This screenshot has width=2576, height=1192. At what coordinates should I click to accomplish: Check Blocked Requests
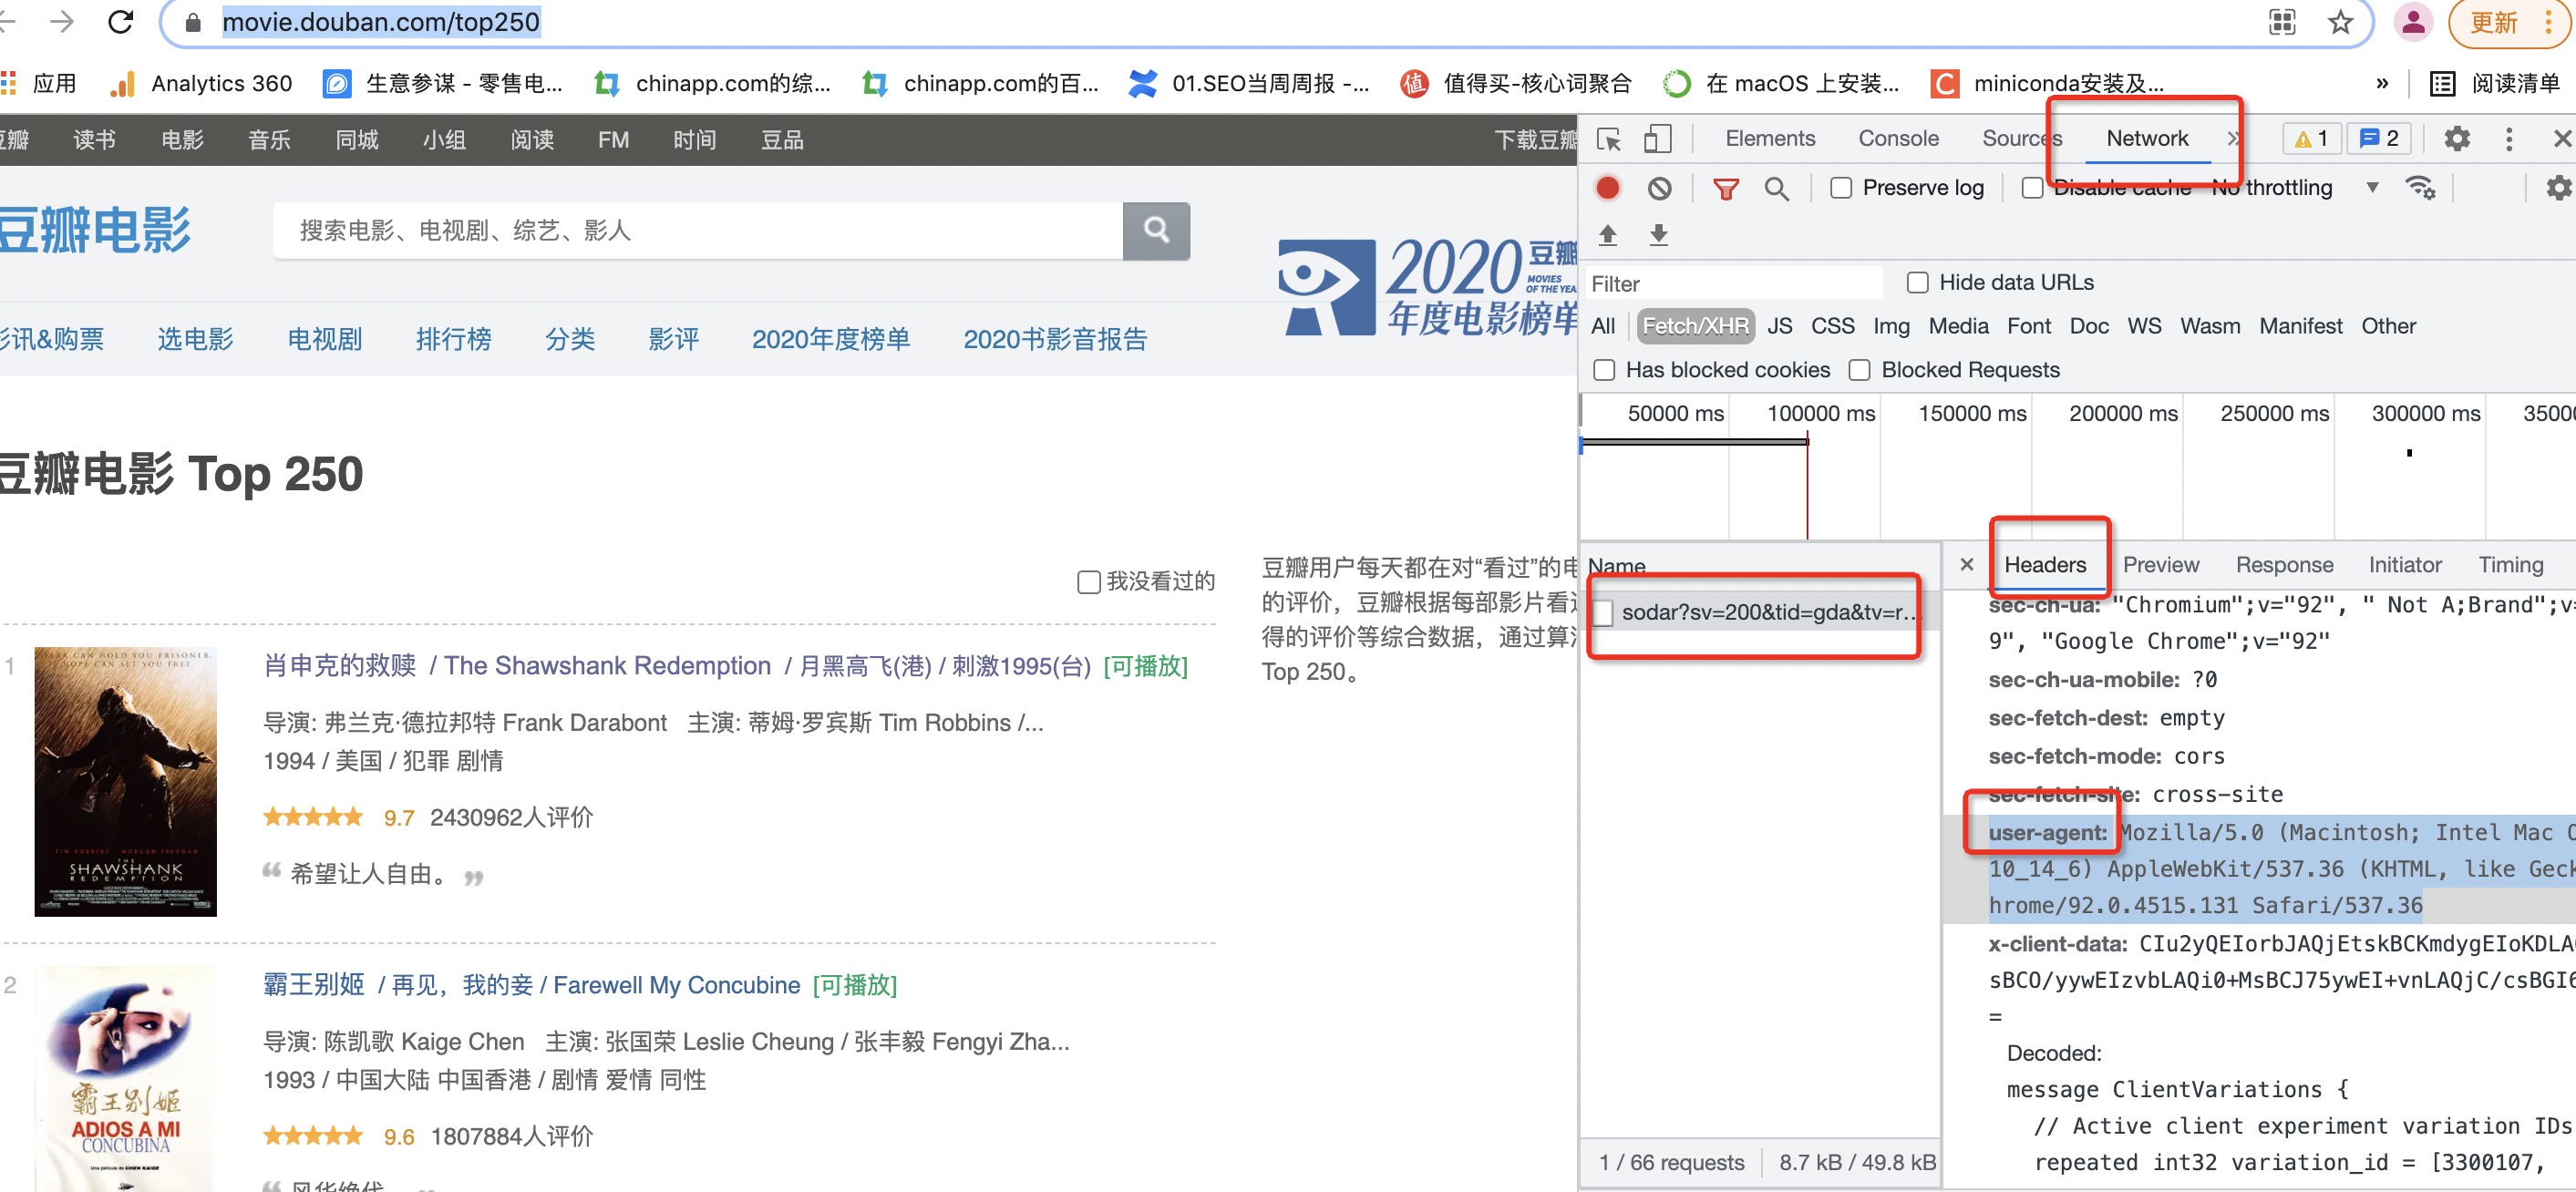[x=1860, y=370]
